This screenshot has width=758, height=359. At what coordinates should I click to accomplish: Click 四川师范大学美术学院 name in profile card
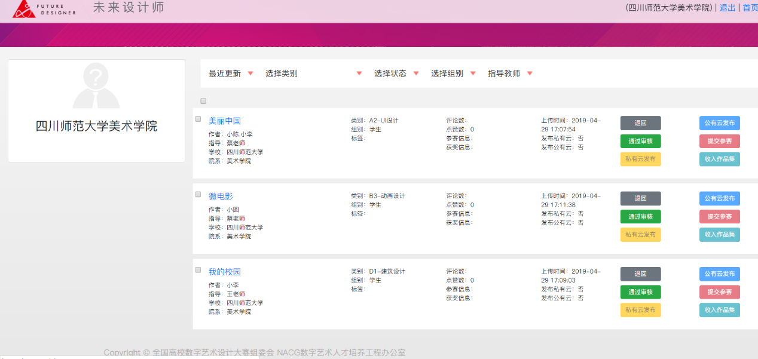pyautogui.click(x=96, y=127)
